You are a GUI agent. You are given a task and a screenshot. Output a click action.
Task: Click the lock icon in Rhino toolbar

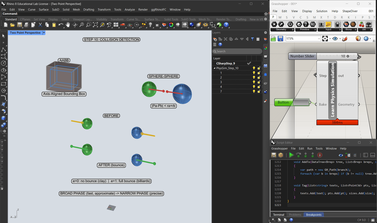[157, 25]
